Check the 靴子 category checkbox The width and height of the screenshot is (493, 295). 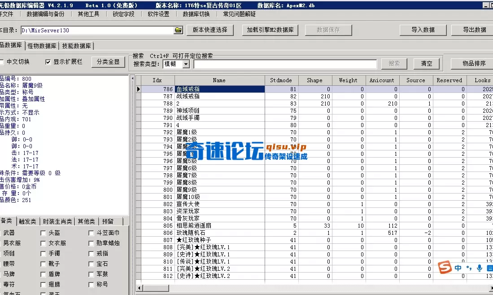click(x=43, y=264)
